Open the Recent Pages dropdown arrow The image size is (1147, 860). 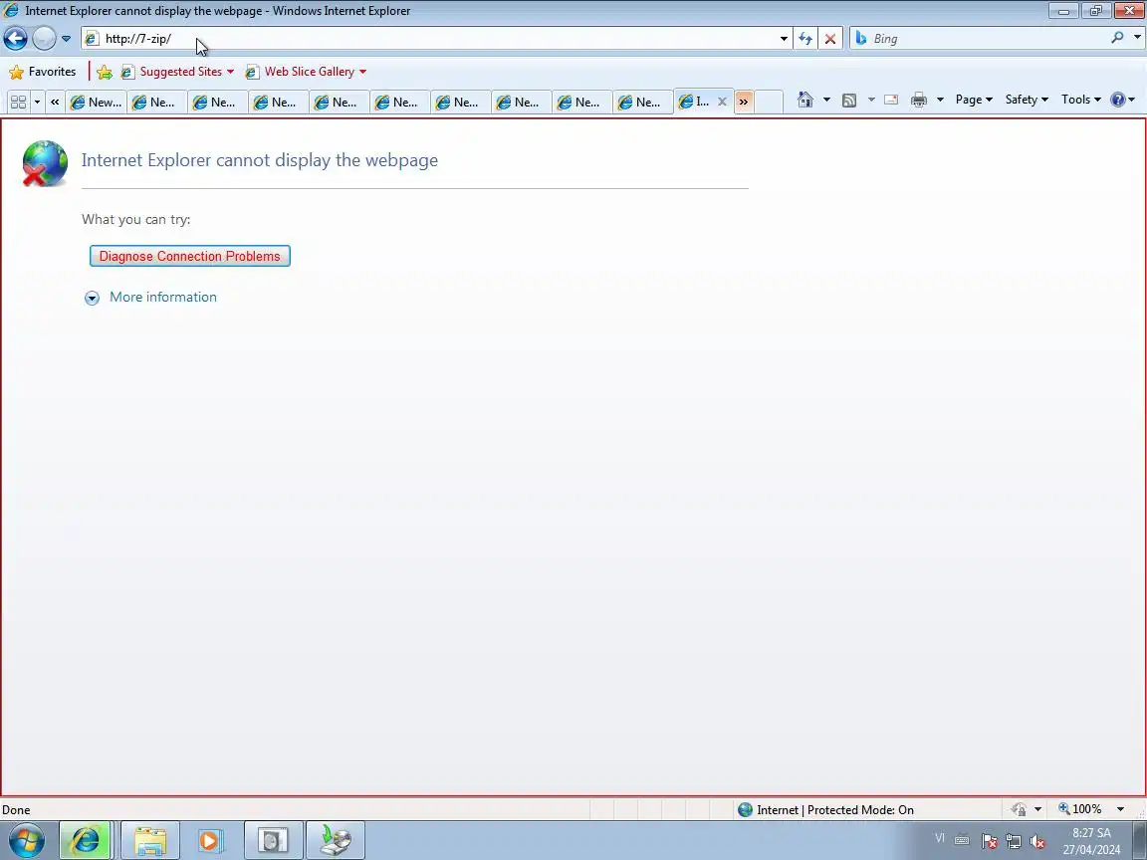click(66, 39)
